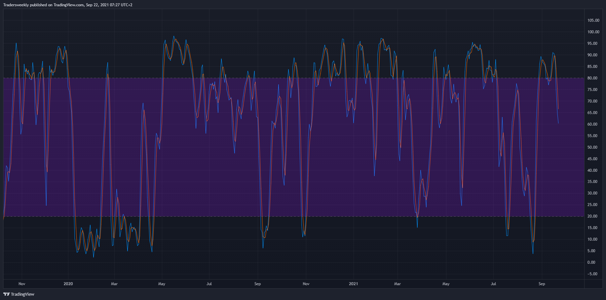
Task: Click the 105.00 price axis label
Action: point(593,20)
